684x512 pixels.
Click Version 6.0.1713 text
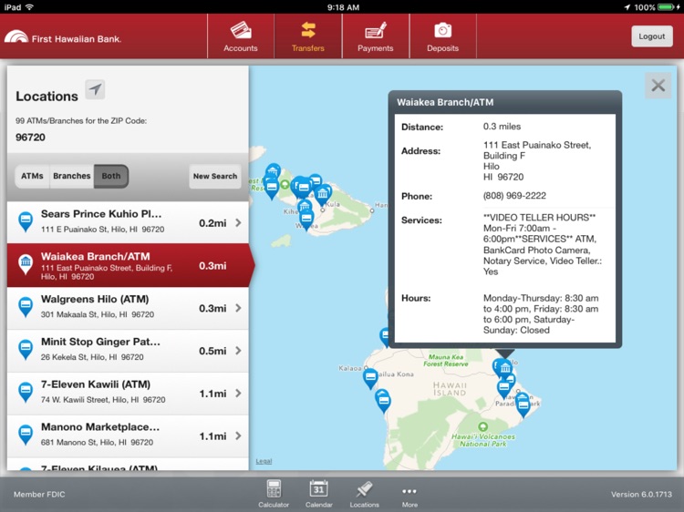tap(641, 494)
